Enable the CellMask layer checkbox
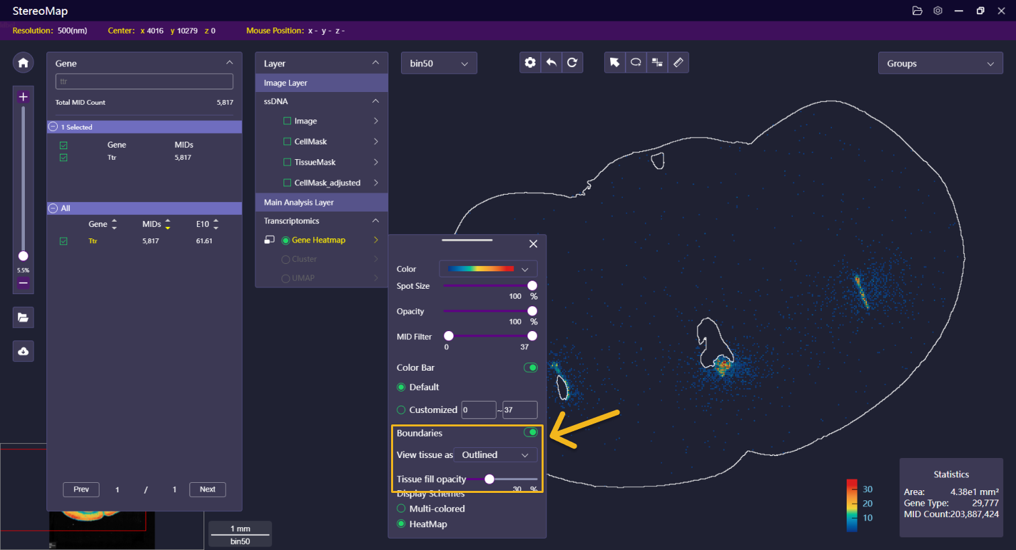 coord(288,142)
